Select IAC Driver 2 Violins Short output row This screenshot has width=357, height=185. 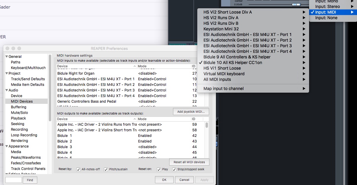pos(130,130)
